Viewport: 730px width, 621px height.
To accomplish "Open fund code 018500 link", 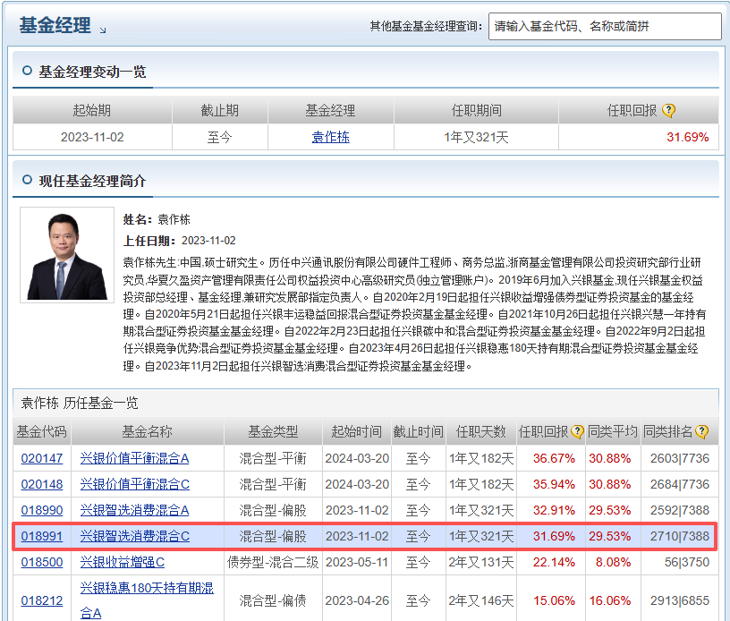I will [x=42, y=562].
